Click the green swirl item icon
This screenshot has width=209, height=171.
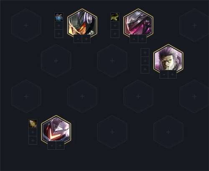tap(115, 17)
